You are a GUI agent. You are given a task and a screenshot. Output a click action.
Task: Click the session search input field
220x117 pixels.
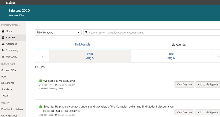[x=152, y=32]
